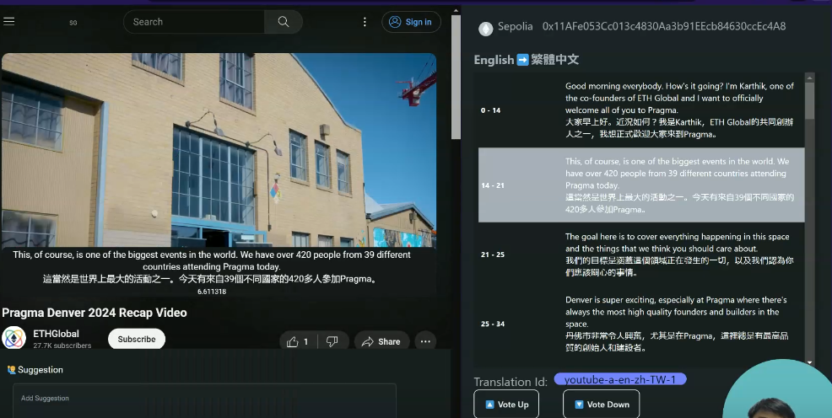The image size is (832, 418).
Task: Focus the Add Suggestion text box
Action: pos(204,401)
